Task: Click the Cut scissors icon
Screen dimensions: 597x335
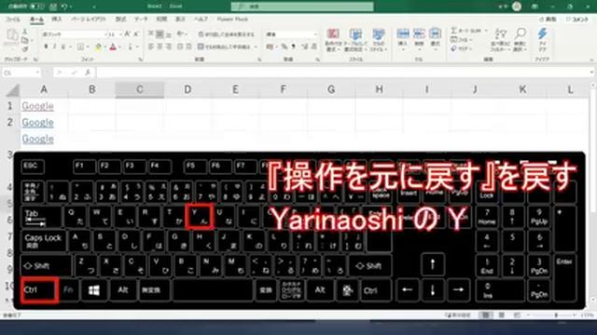Action: pos(25,33)
